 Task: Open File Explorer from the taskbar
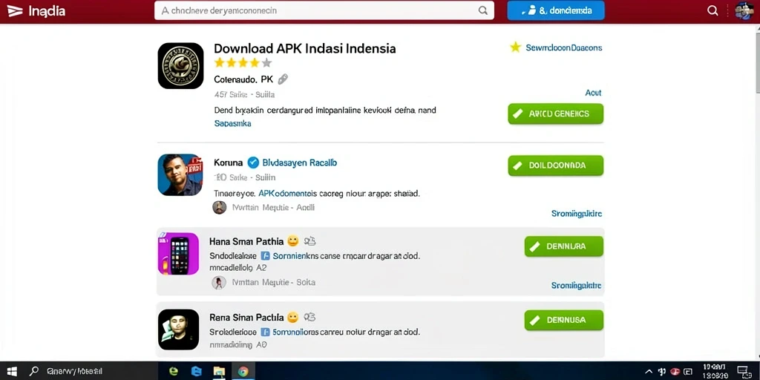tap(220, 372)
